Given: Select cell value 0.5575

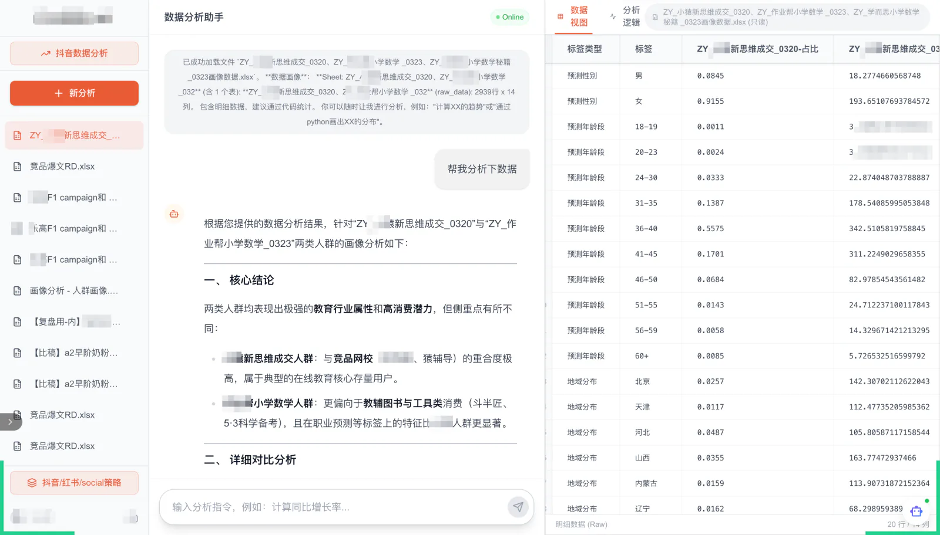Looking at the screenshot, I should pos(710,229).
